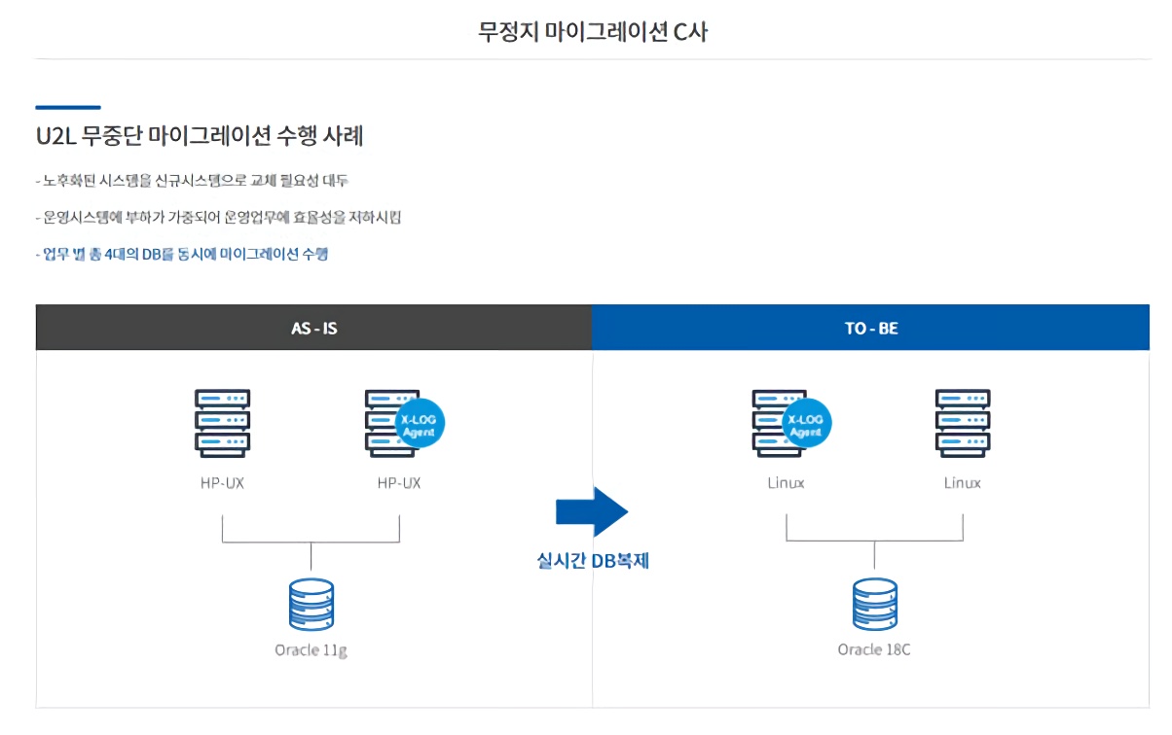Select the Oracle 11g database icon

click(311, 605)
